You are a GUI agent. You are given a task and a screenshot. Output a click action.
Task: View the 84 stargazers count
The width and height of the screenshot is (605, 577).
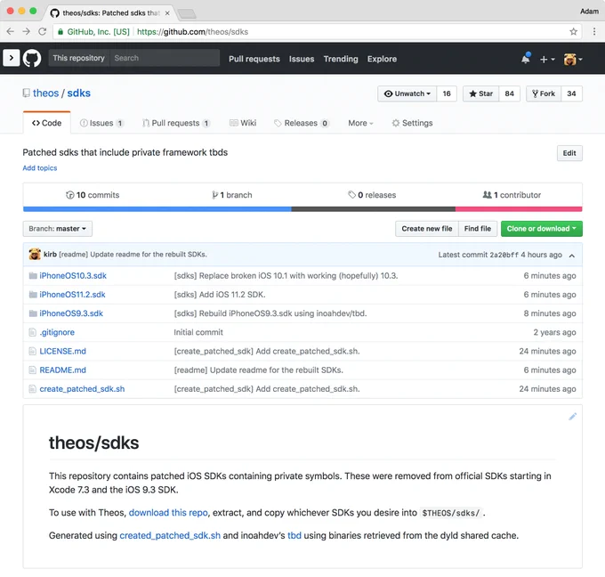509,93
